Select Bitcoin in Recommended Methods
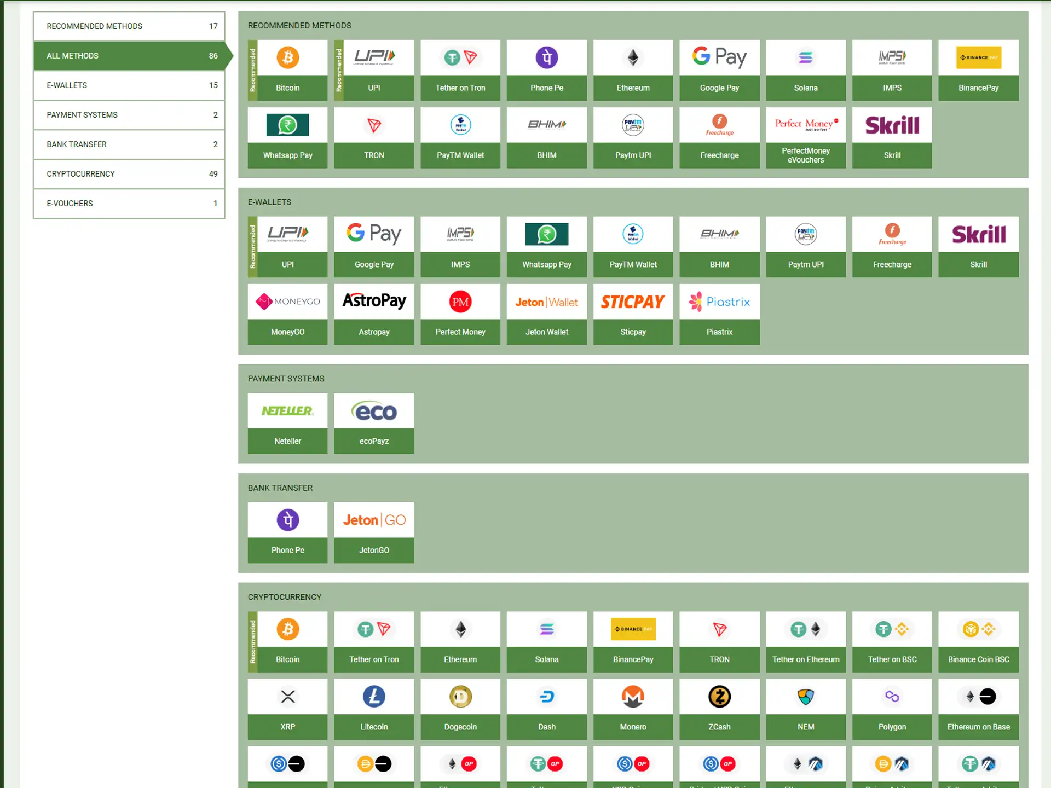Image resolution: width=1051 pixels, height=788 pixels. tap(287, 70)
